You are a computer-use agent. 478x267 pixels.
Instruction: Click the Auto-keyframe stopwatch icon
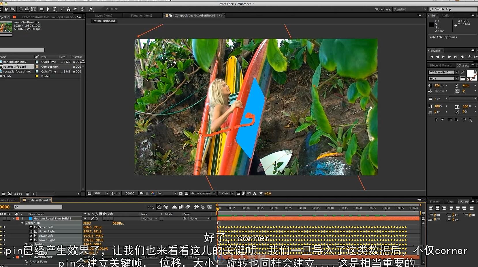tap(203, 207)
